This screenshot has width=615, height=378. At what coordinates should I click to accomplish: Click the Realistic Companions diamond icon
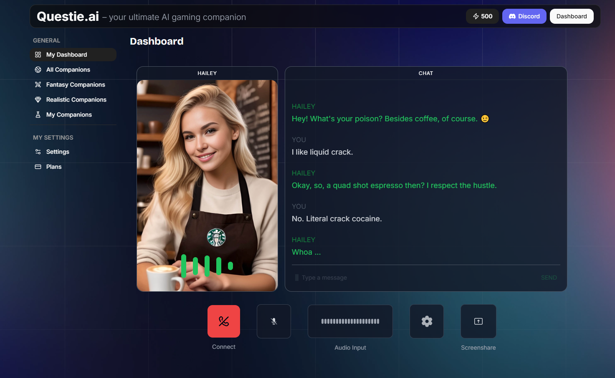tap(38, 100)
